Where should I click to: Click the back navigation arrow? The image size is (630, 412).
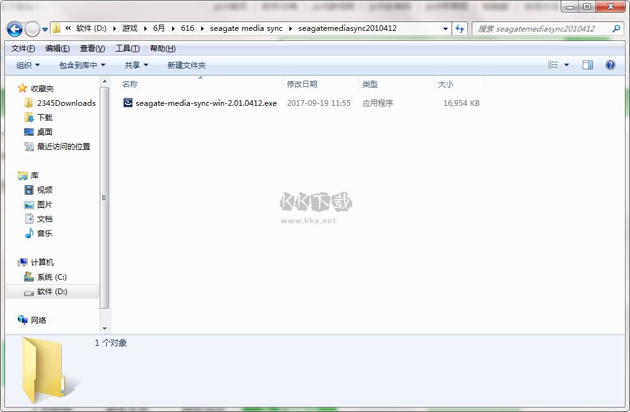[14, 28]
